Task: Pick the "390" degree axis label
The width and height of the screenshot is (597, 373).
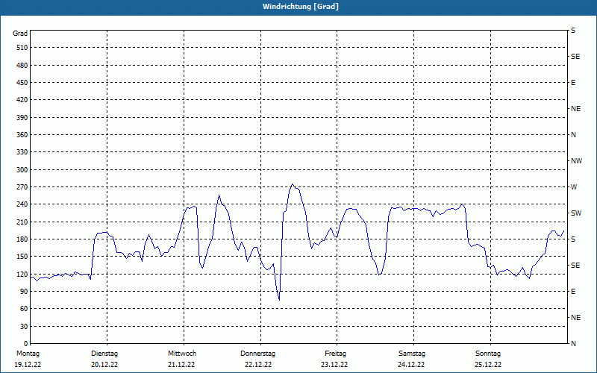Action: point(22,118)
